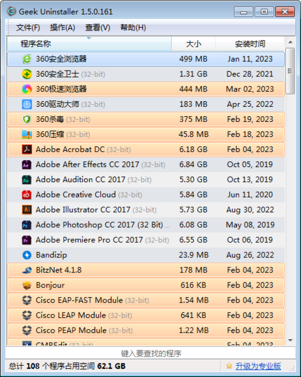Click the 360杀毒 shield icon

[27, 119]
